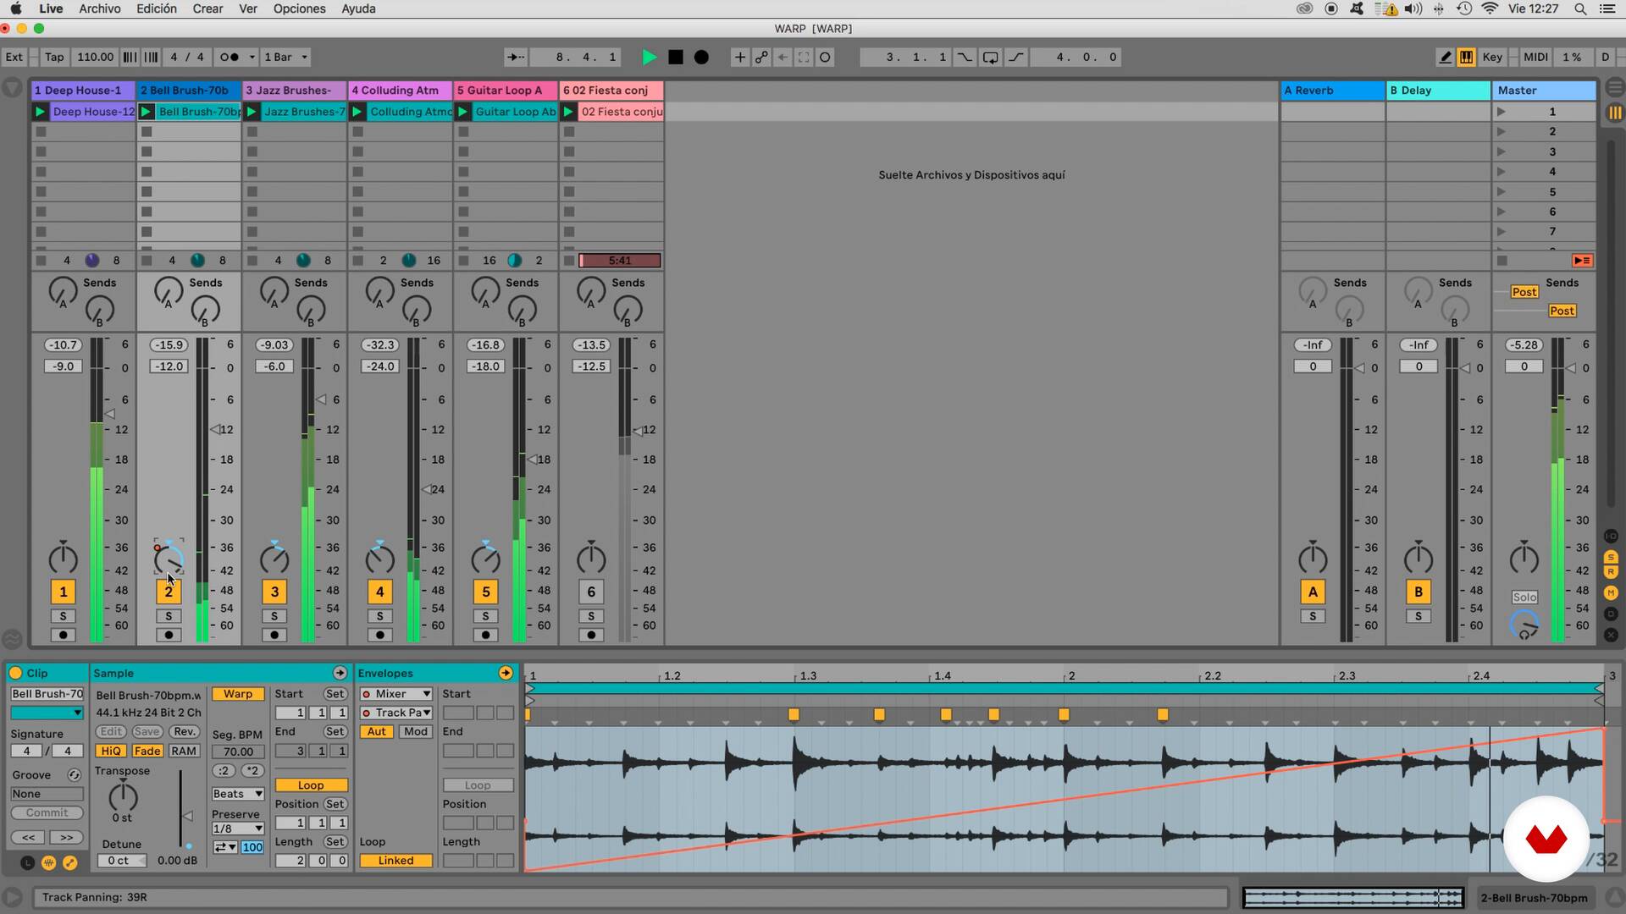Click the Sample box show/hide arrow
The width and height of the screenshot is (1626, 914).
(x=340, y=673)
